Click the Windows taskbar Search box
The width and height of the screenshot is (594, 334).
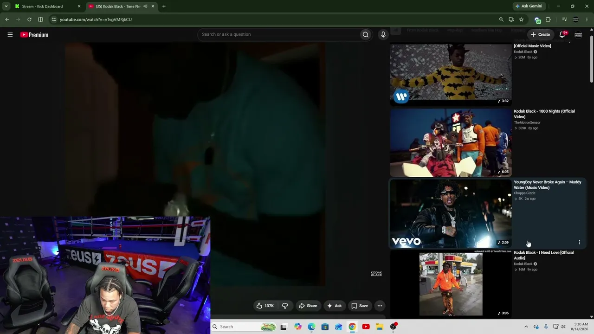pyautogui.click(x=245, y=327)
